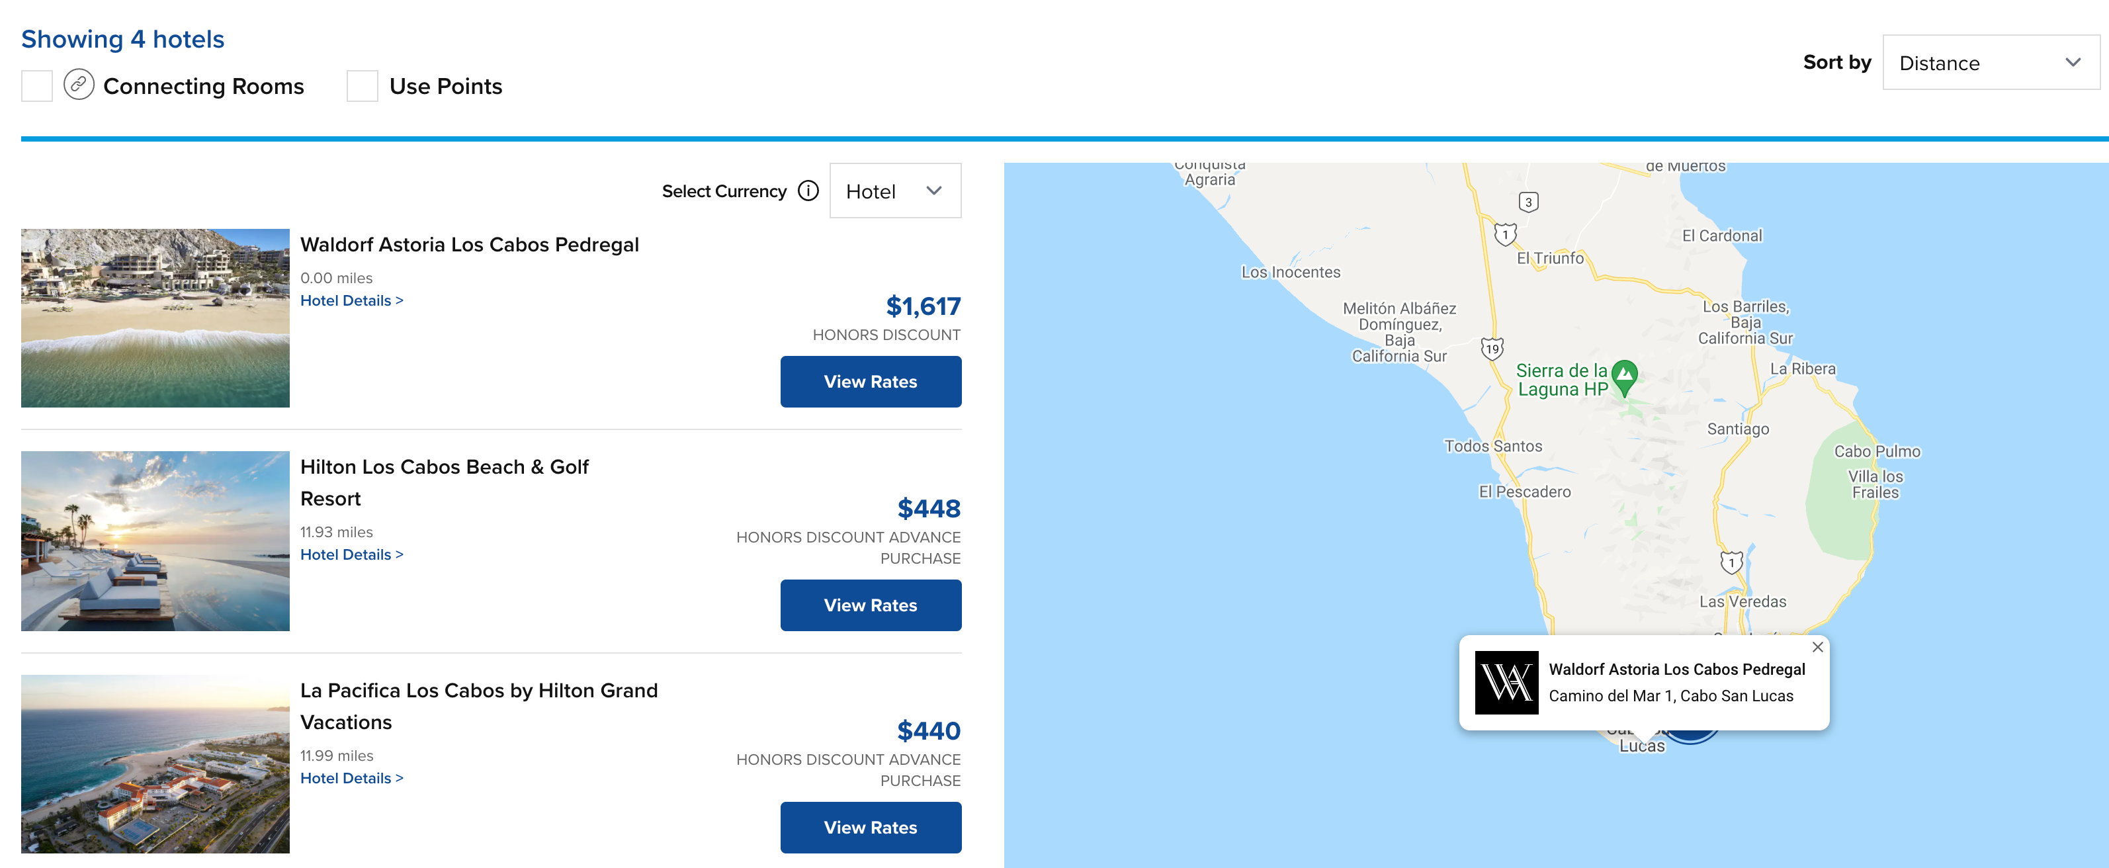The image size is (2109, 868).
Task: View rates for Waldorf Astoria Los Cabos Pedregal
Action: pos(869,382)
